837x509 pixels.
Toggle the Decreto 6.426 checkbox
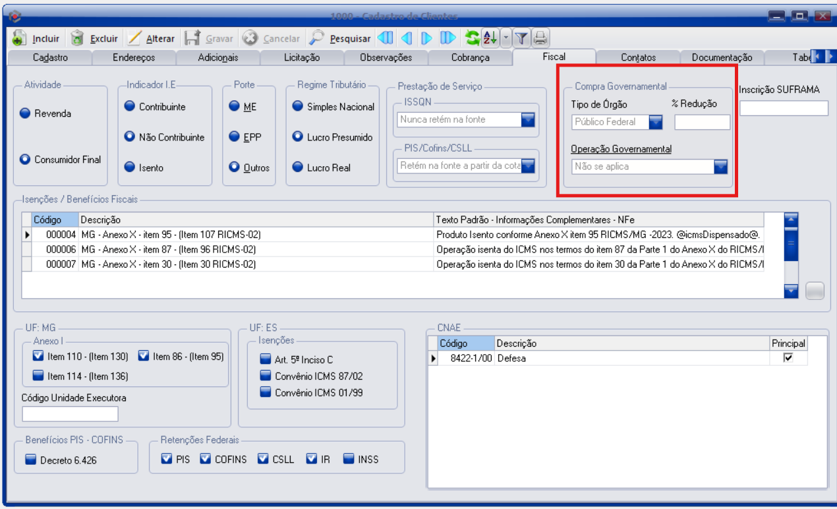pos(31,460)
